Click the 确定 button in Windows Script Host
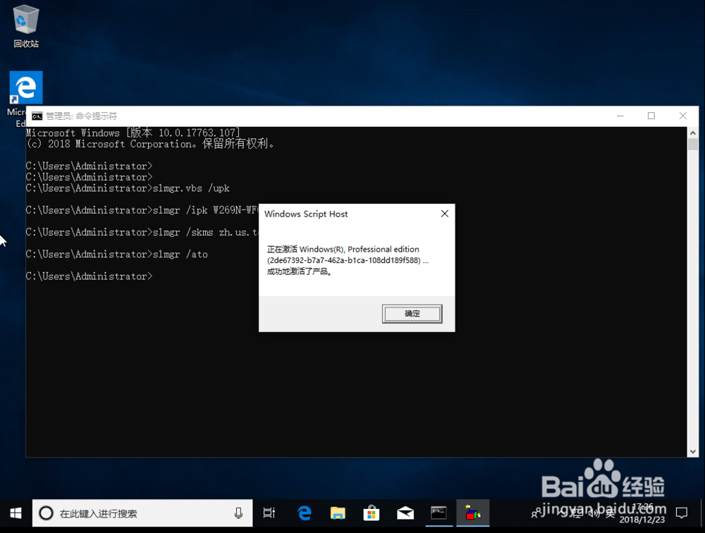This screenshot has height=533, width=705. click(x=412, y=314)
